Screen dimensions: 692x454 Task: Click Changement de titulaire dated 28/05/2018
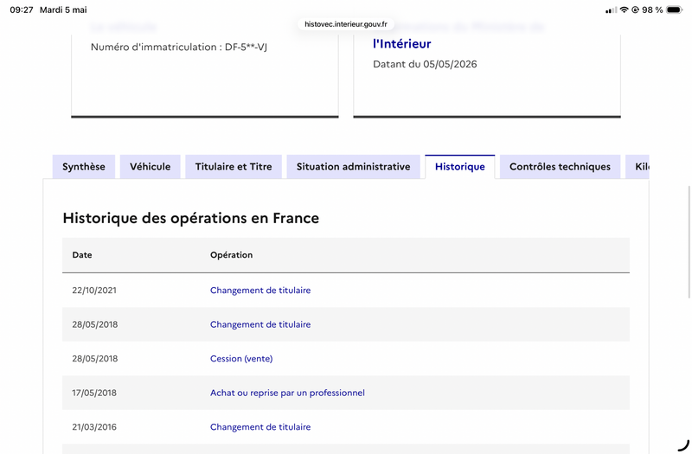pos(260,325)
